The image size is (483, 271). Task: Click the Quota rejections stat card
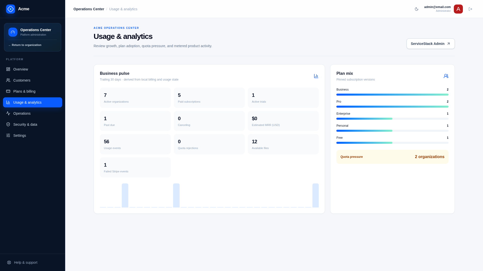click(x=209, y=144)
